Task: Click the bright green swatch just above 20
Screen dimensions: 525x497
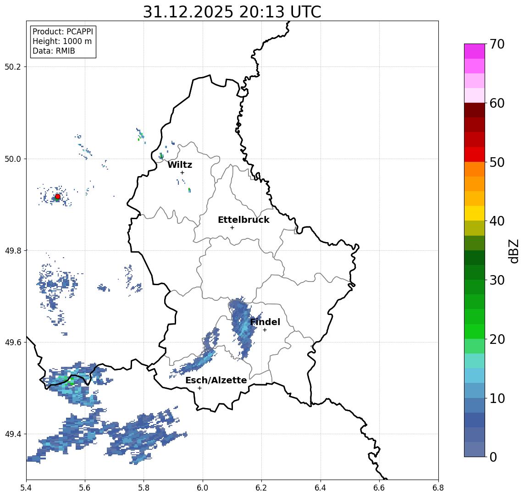Action: pyautogui.click(x=475, y=331)
